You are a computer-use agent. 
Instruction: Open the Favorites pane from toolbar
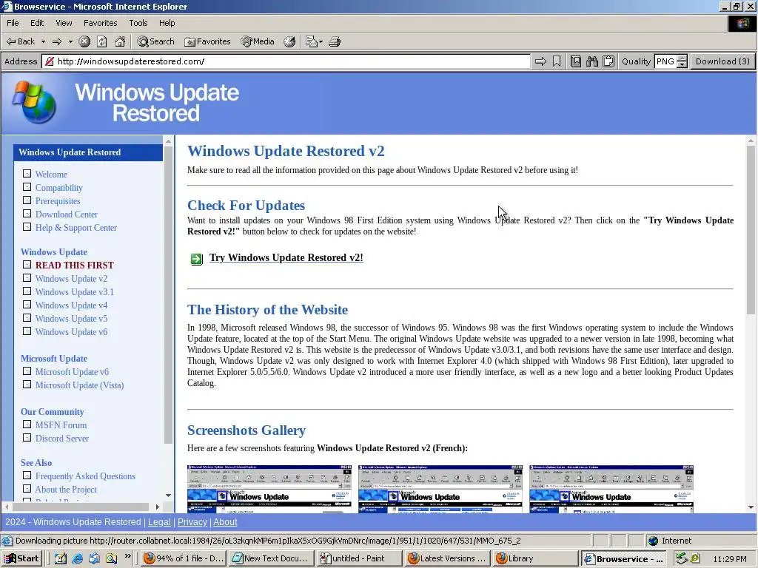click(x=207, y=41)
